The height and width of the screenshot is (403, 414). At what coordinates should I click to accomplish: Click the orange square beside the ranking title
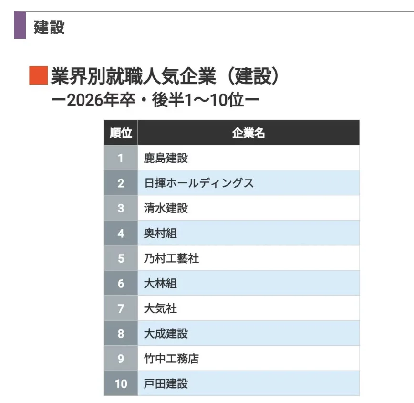point(38,75)
